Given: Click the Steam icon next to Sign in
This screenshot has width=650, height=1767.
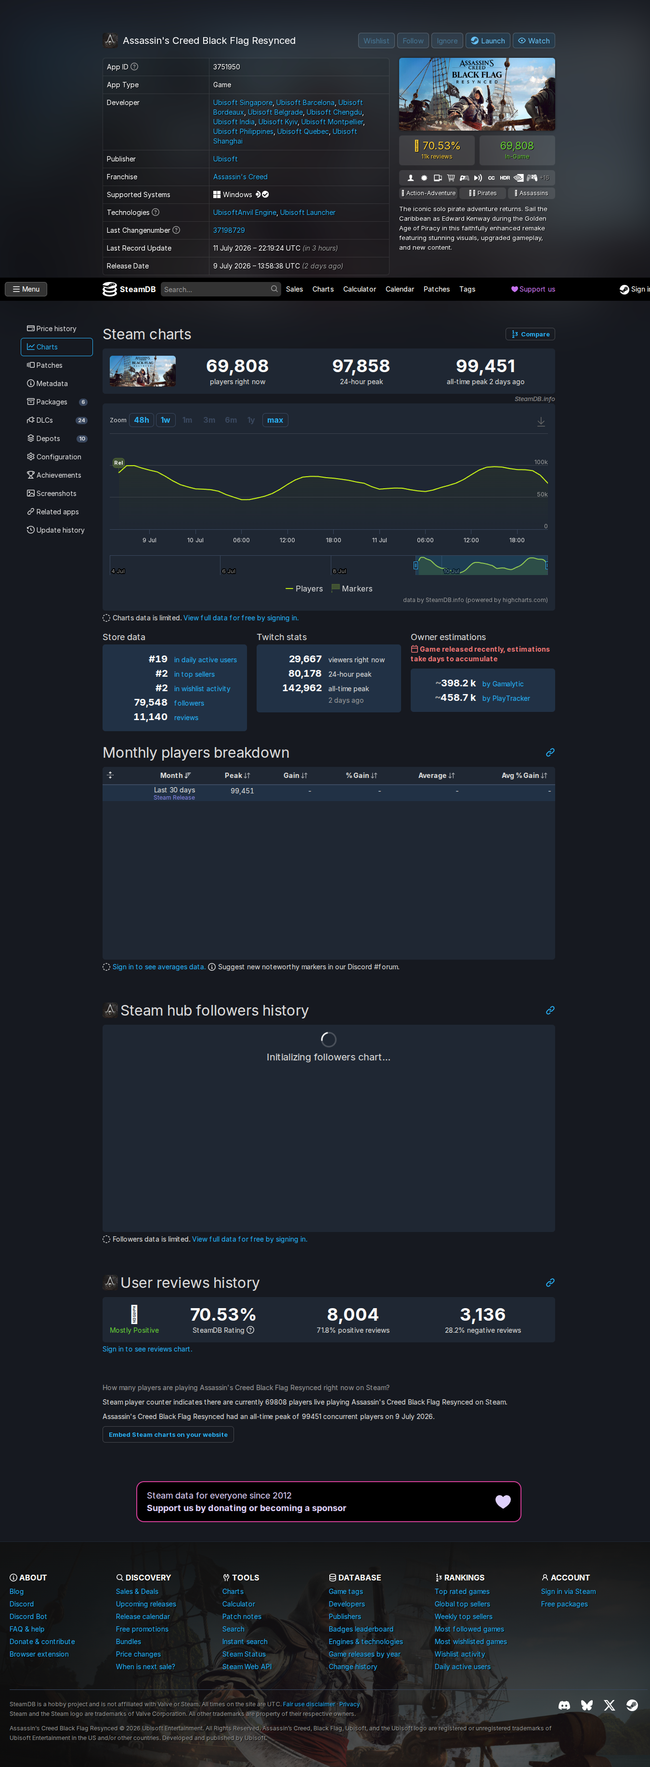Looking at the screenshot, I should (624, 290).
